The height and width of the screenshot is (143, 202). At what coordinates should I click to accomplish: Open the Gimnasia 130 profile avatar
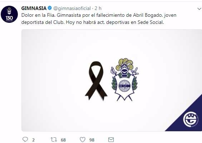[x=9, y=14]
